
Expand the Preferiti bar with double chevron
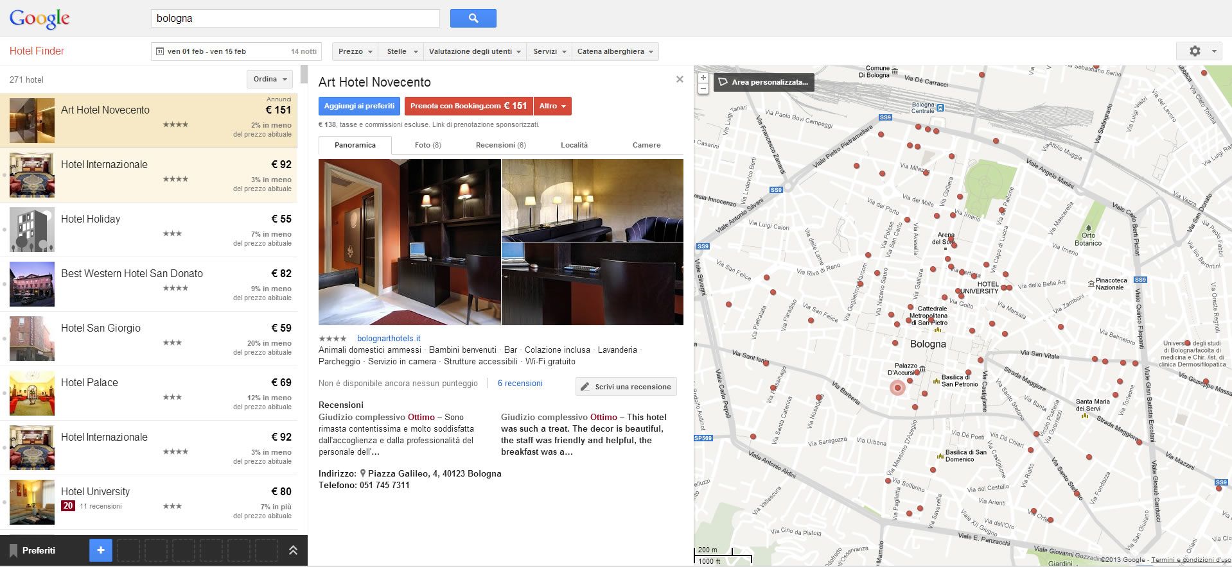click(293, 550)
